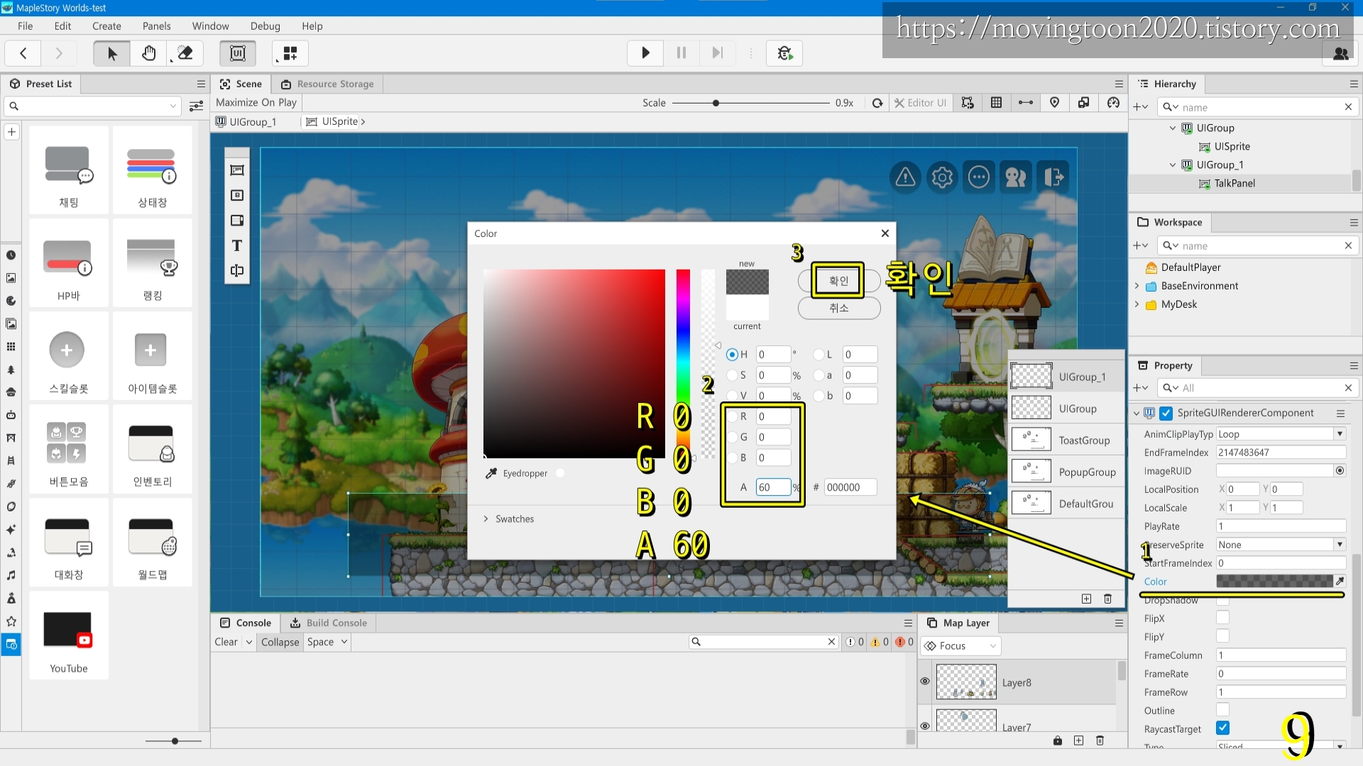
Task: Switch to the Resource Storage tab
Action: click(x=328, y=84)
